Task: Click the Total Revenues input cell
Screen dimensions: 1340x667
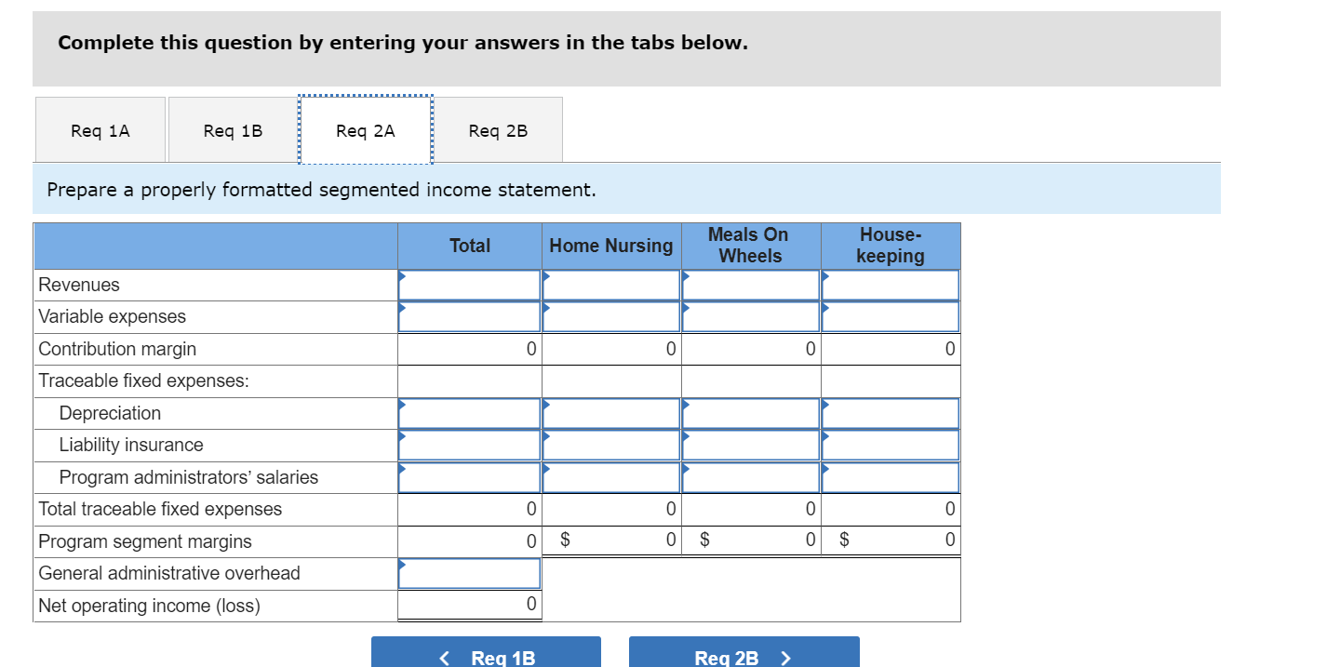Action: pos(469,285)
